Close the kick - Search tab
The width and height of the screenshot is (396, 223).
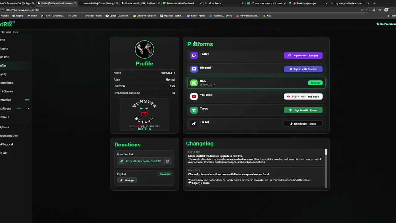pos(243,3)
